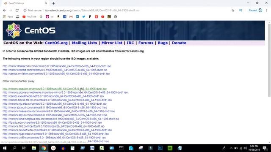Bookmark this page with the star icon

click(x=233, y=10)
